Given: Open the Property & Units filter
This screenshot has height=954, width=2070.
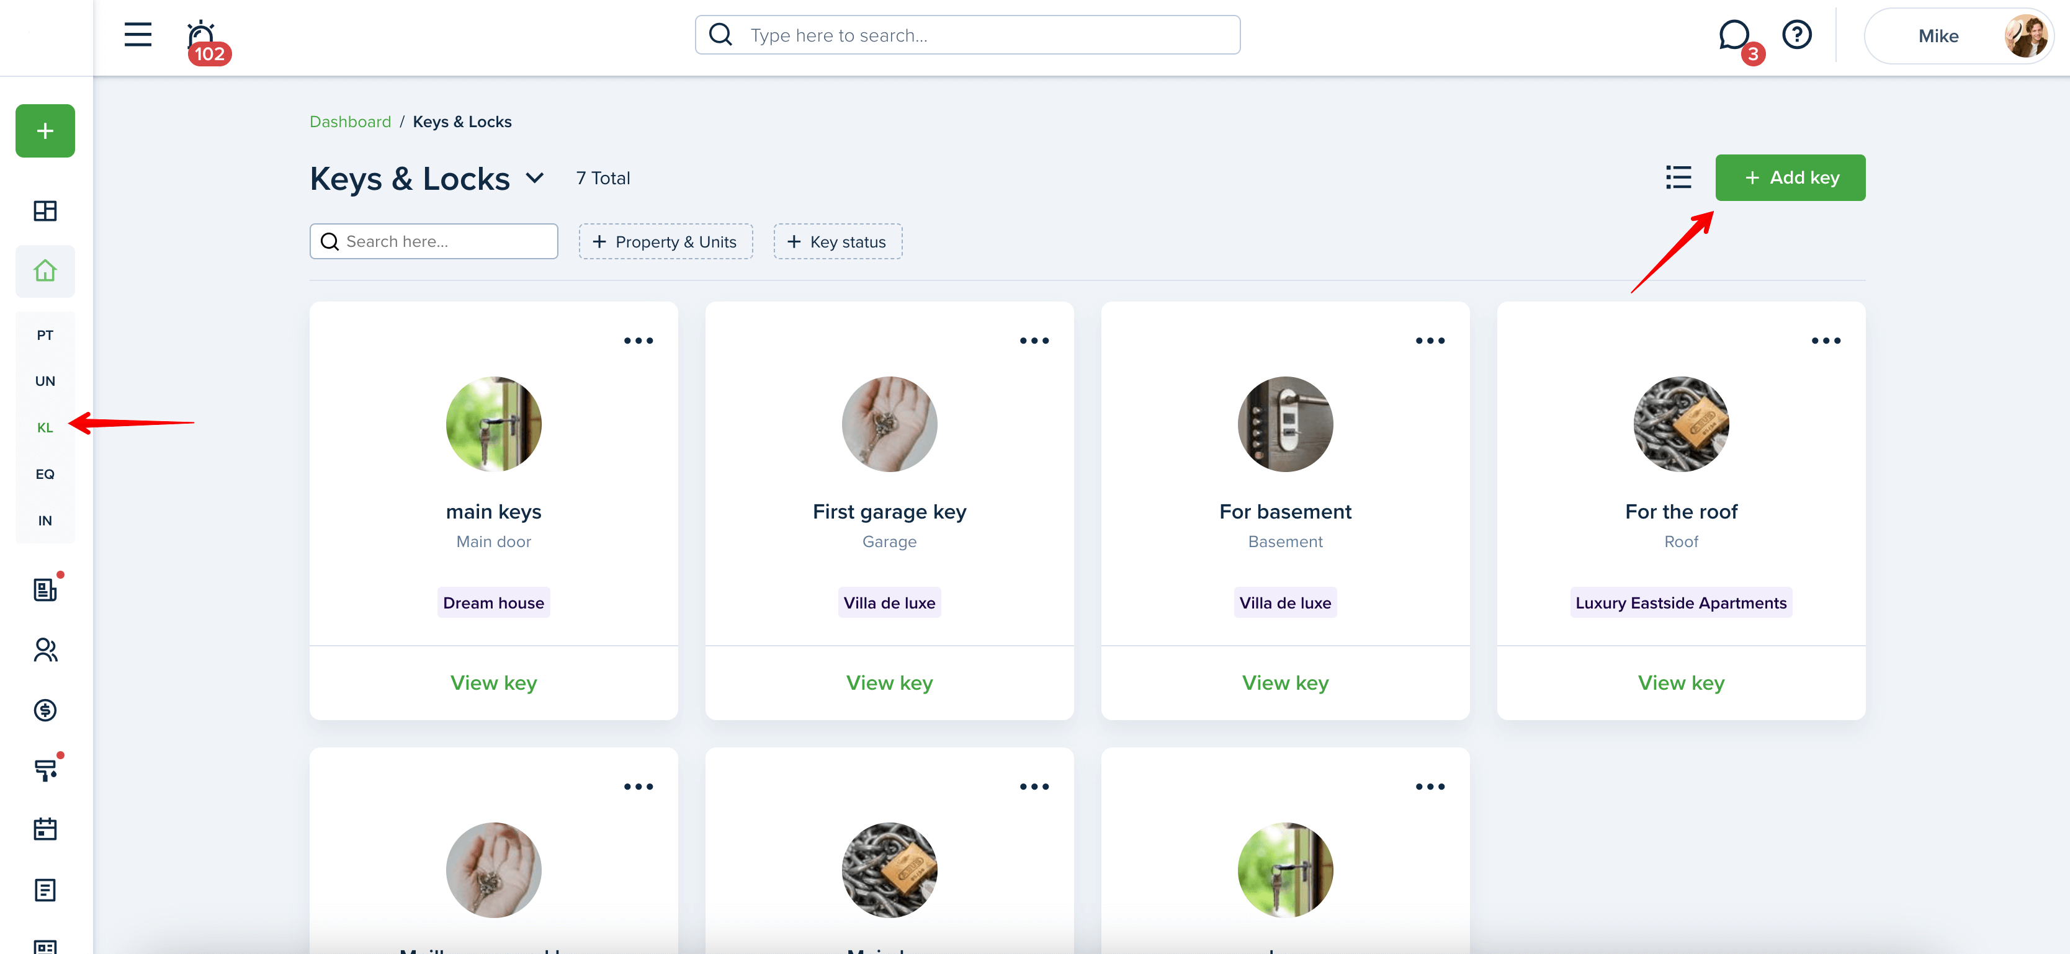Looking at the screenshot, I should (665, 242).
